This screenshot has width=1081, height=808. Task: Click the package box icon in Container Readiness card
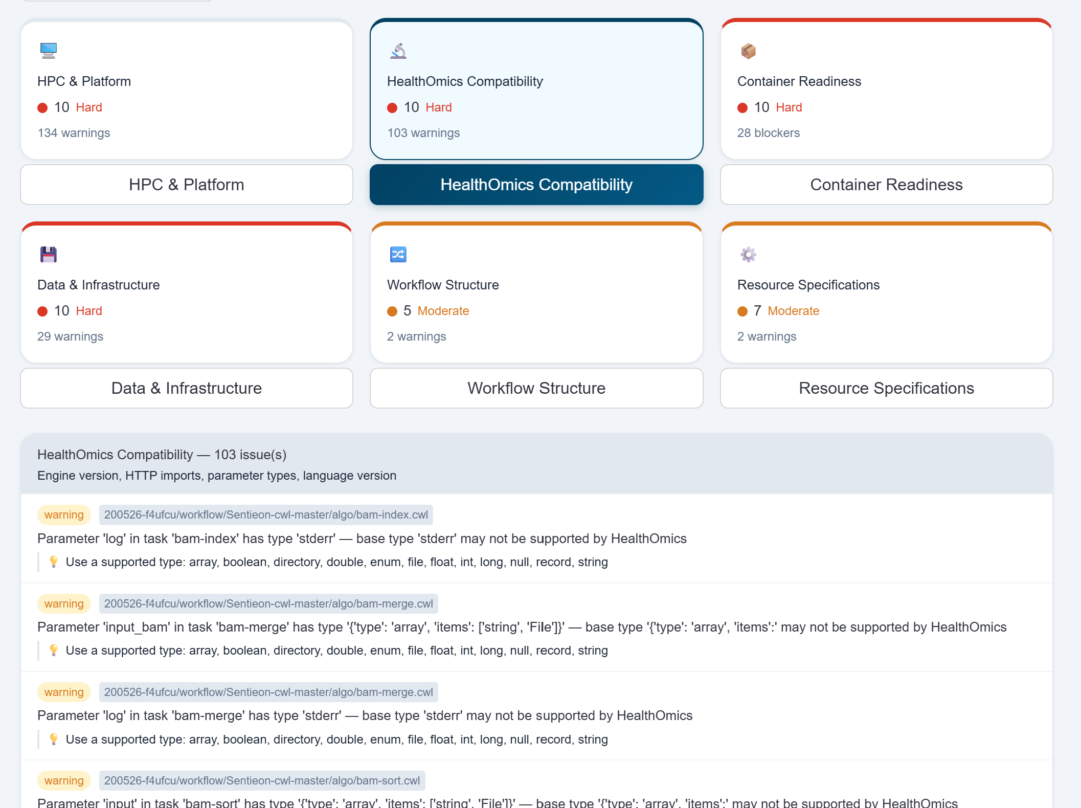tap(748, 51)
